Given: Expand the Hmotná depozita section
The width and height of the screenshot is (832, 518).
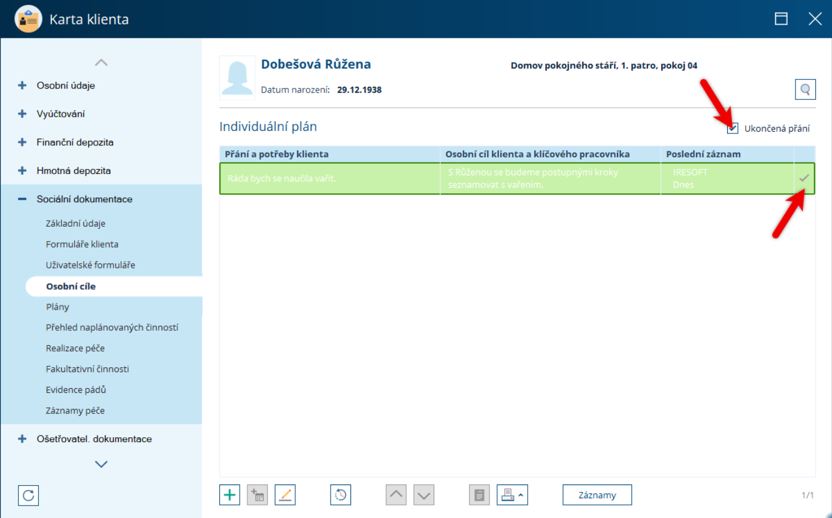Looking at the screenshot, I should (23, 170).
